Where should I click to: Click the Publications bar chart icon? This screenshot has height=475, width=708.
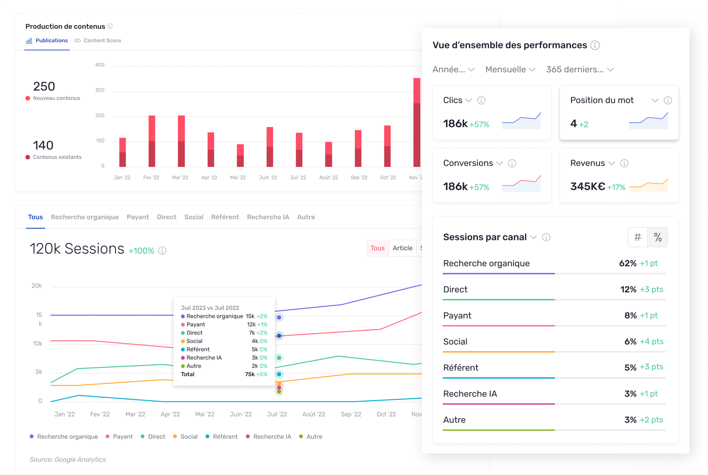point(29,41)
